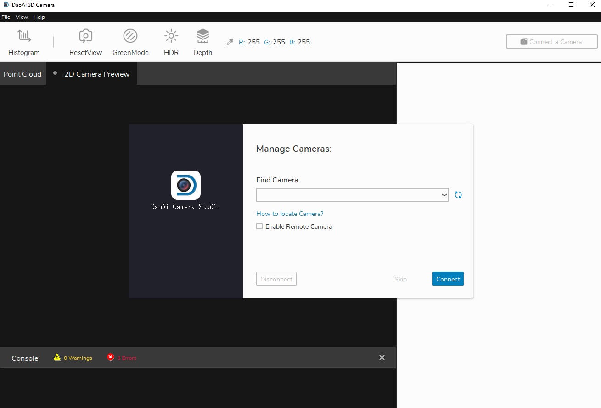Refresh the camera list
This screenshot has width=601, height=408.
(458, 195)
